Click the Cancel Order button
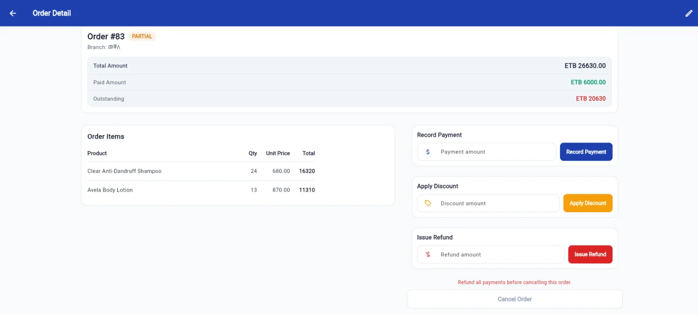The image size is (698, 315). (515, 299)
